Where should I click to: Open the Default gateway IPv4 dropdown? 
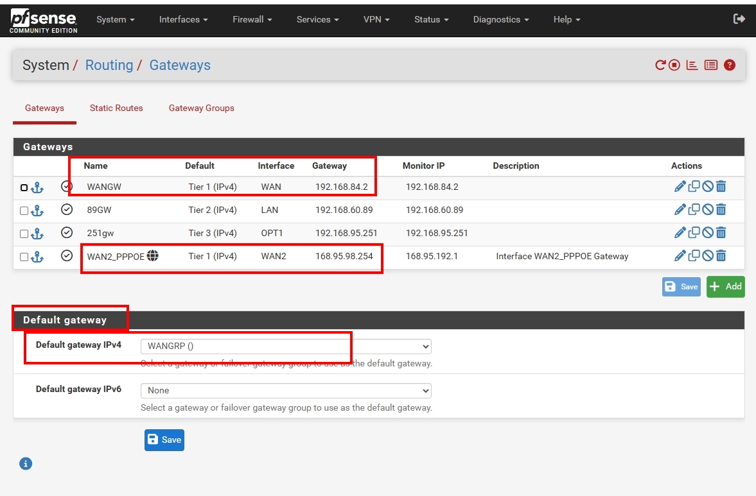(286, 346)
